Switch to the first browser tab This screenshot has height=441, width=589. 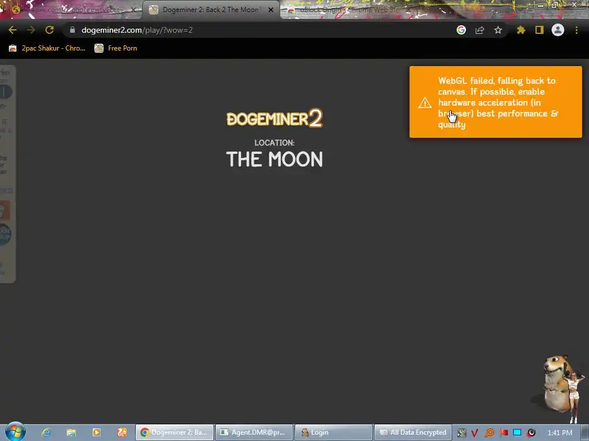(70, 10)
